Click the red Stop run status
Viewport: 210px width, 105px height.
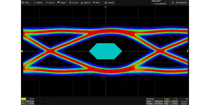click(x=165, y=1)
